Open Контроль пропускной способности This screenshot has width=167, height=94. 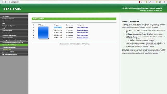coord(14,43)
